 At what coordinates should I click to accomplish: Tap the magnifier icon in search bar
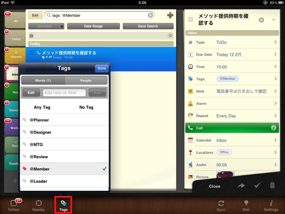pos(48,16)
